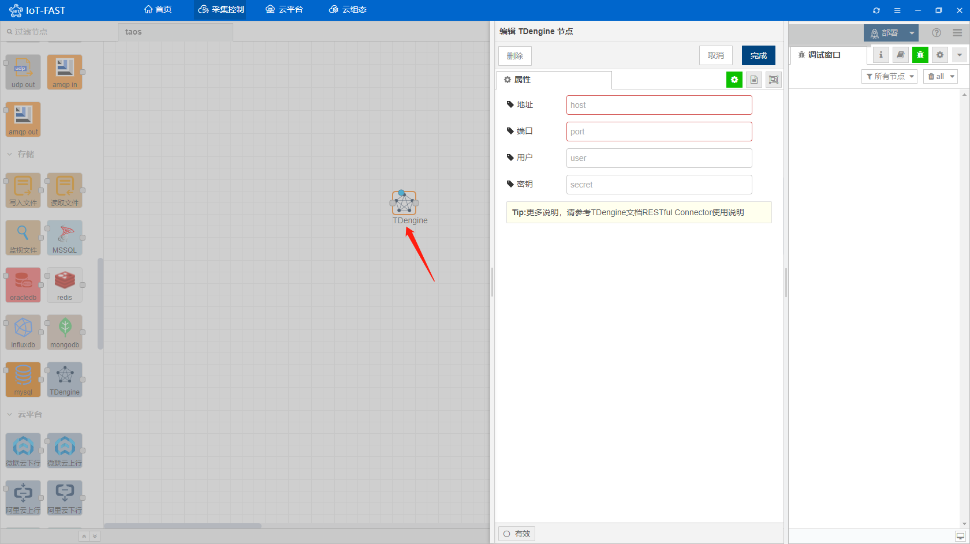The image size is (970, 544).
Task: Open node description document icon
Action: [x=754, y=80]
